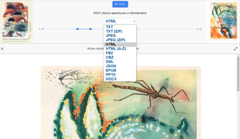
Task: Click the FILE upload button
Action: [x=120, y=4]
